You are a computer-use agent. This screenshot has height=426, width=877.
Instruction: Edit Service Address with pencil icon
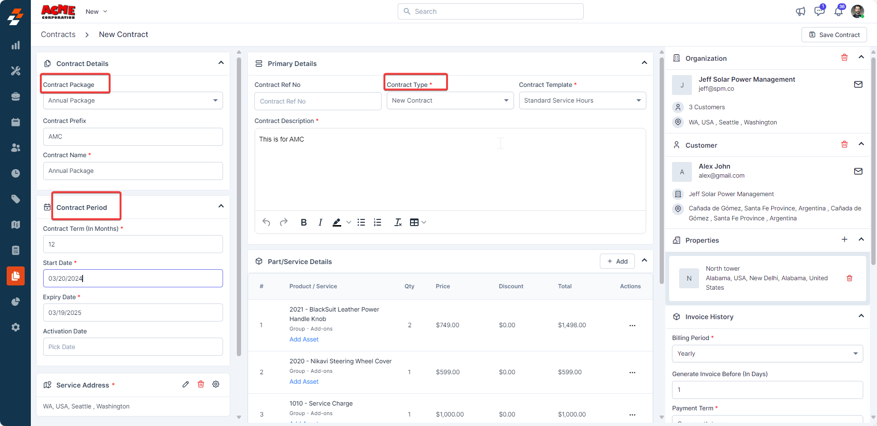pyautogui.click(x=186, y=384)
